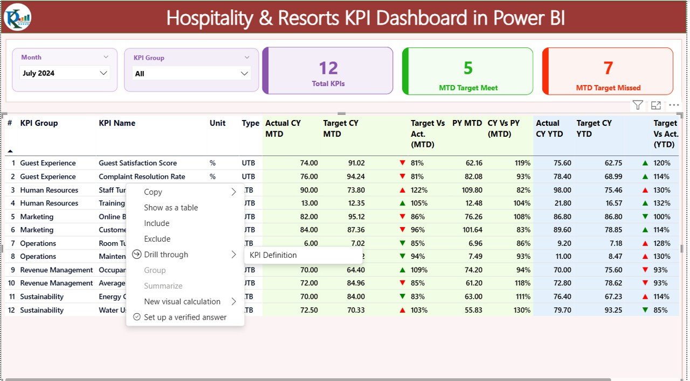The width and height of the screenshot is (690, 381).
Task: Click red down arrow in Guest Satisfaction row
Action: 402,163
